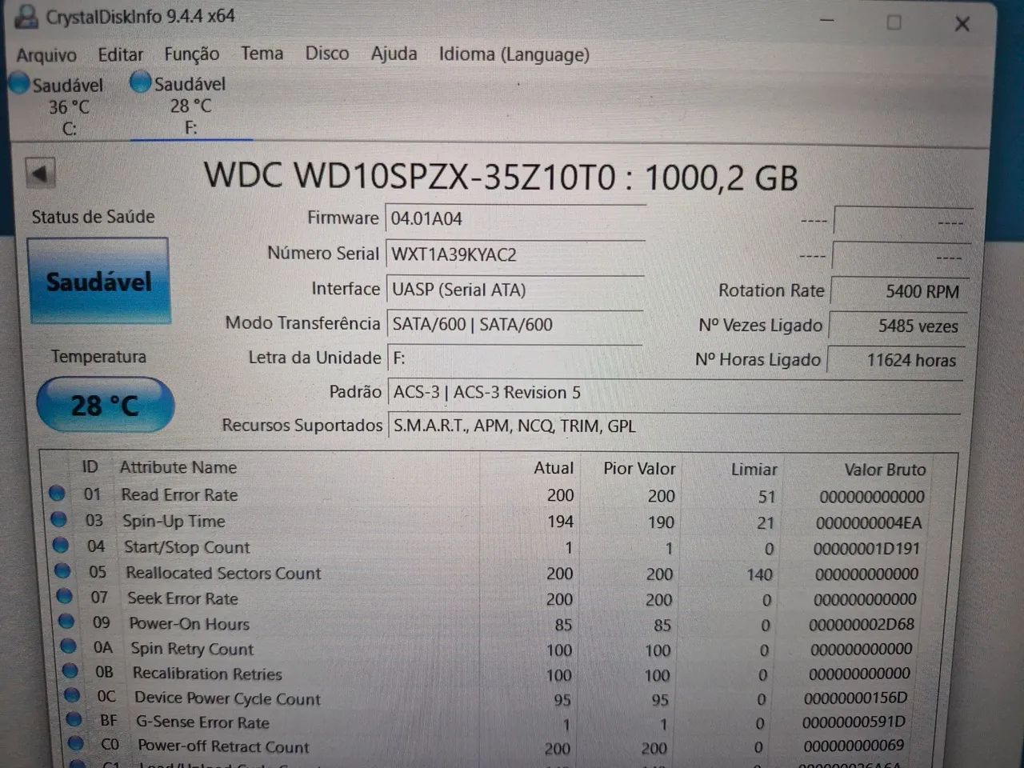The width and height of the screenshot is (1024, 768).
Task: Click the Padrão field ACS-3 Revision 5
Action: [674, 392]
